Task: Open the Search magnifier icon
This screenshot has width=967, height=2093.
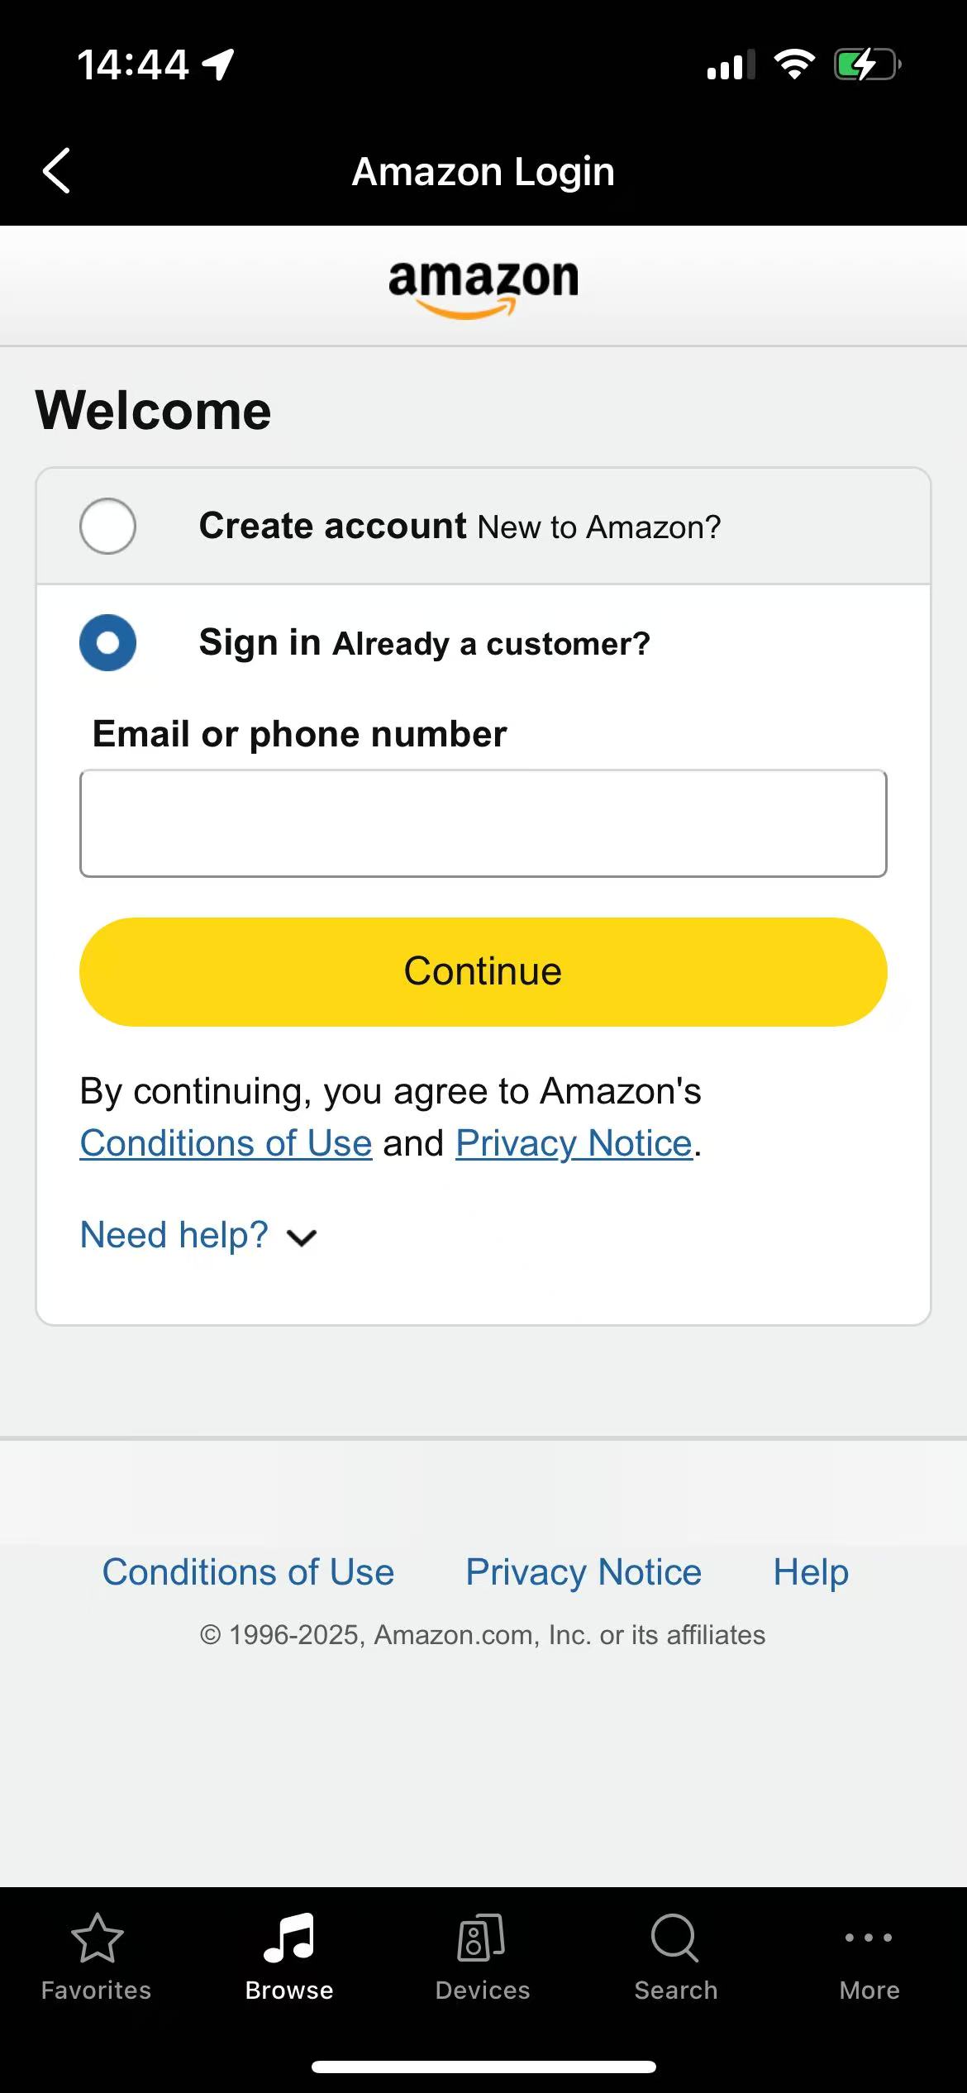Action: 675,1938
